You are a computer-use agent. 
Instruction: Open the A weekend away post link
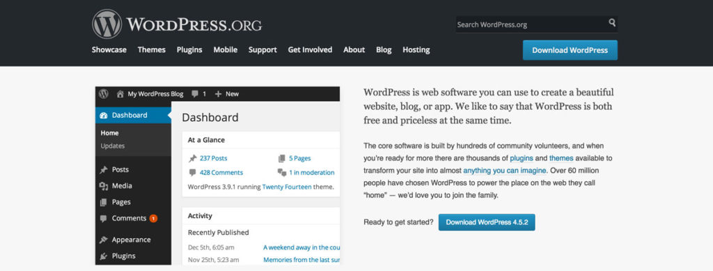(302, 248)
